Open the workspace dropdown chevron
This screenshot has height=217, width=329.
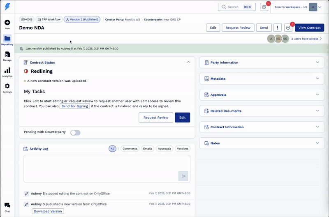tap(320, 7)
